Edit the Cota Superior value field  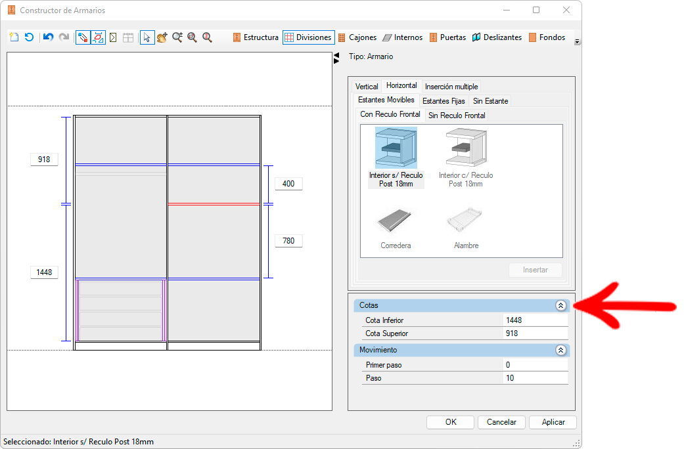tap(536, 333)
